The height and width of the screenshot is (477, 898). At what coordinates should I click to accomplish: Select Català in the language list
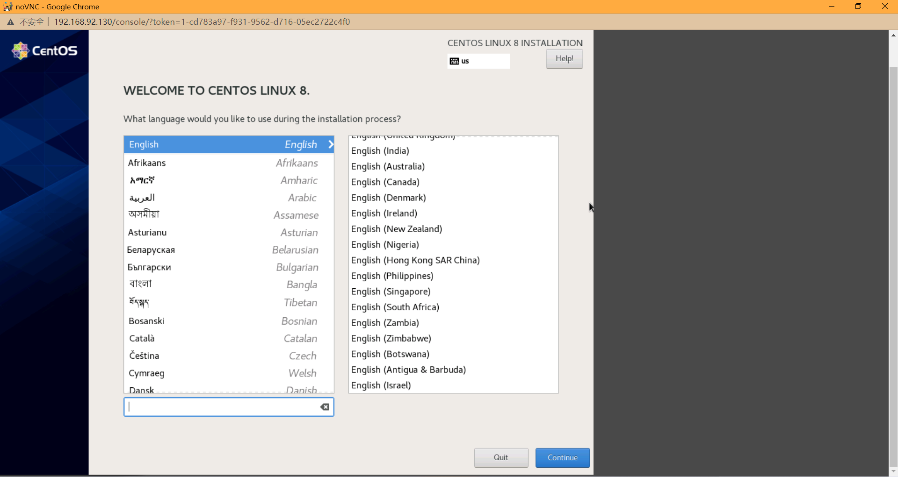pyautogui.click(x=229, y=338)
